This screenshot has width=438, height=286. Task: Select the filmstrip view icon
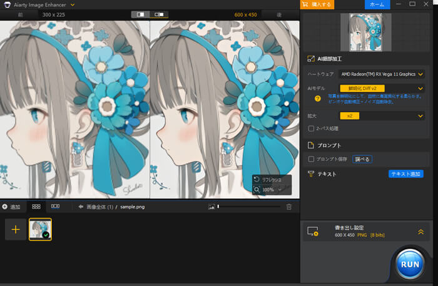point(55,207)
